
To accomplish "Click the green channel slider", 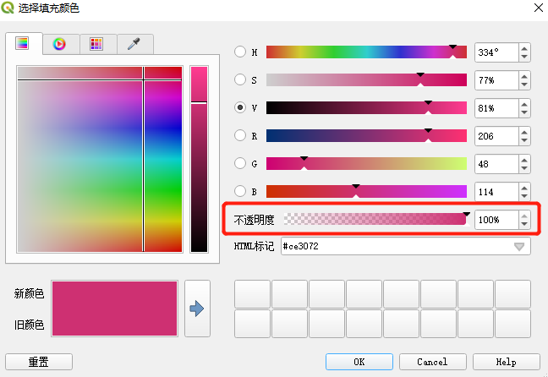I will tap(366, 163).
